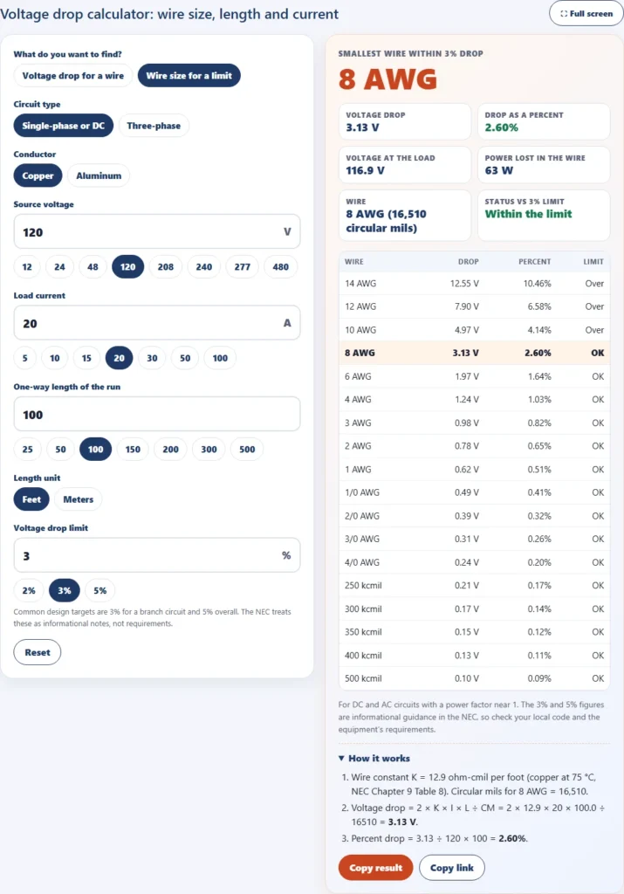The height and width of the screenshot is (894, 624).
Task: Set conductor to Copper
Action: click(38, 175)
